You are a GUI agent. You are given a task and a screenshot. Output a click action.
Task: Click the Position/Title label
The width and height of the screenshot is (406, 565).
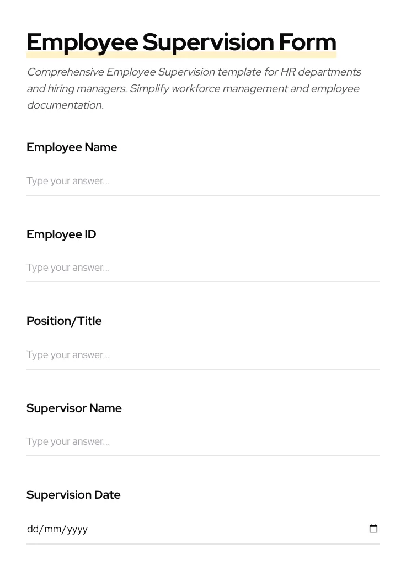pyautogui.click(x=64, y=321)
